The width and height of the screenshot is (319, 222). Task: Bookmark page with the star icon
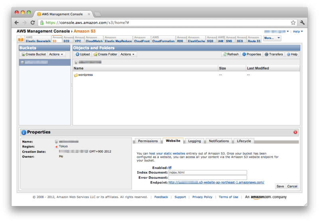point(293,23)
